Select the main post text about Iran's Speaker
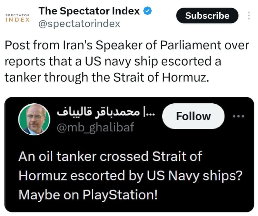The image size is (258, 216). pyautogui.click(x=126, y=60)
